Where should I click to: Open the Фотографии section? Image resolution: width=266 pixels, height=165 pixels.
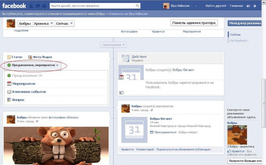point(129,32)
